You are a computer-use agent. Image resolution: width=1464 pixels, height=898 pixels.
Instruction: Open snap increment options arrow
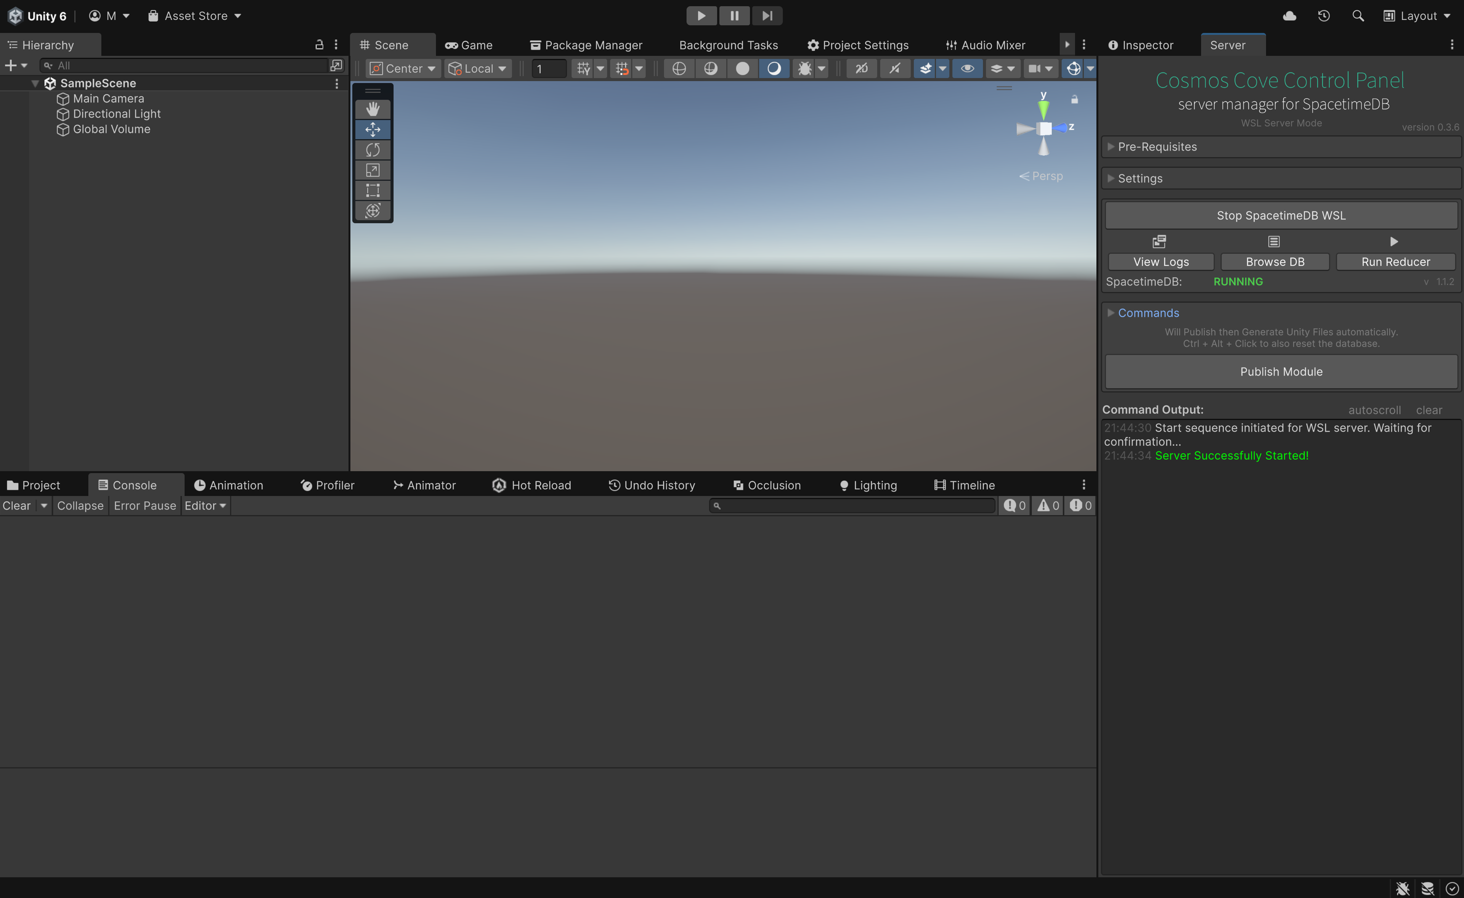point(639,68)
